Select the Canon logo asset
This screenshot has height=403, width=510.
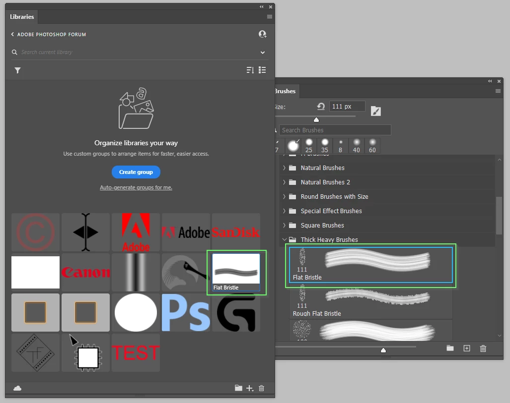pyautogui.click(x=86, y=273)
